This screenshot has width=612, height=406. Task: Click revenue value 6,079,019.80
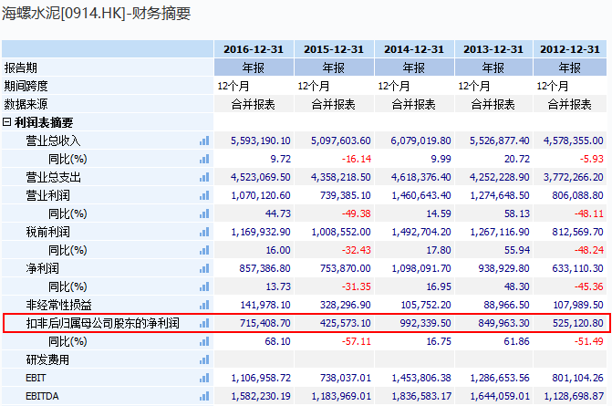point(420,141)
